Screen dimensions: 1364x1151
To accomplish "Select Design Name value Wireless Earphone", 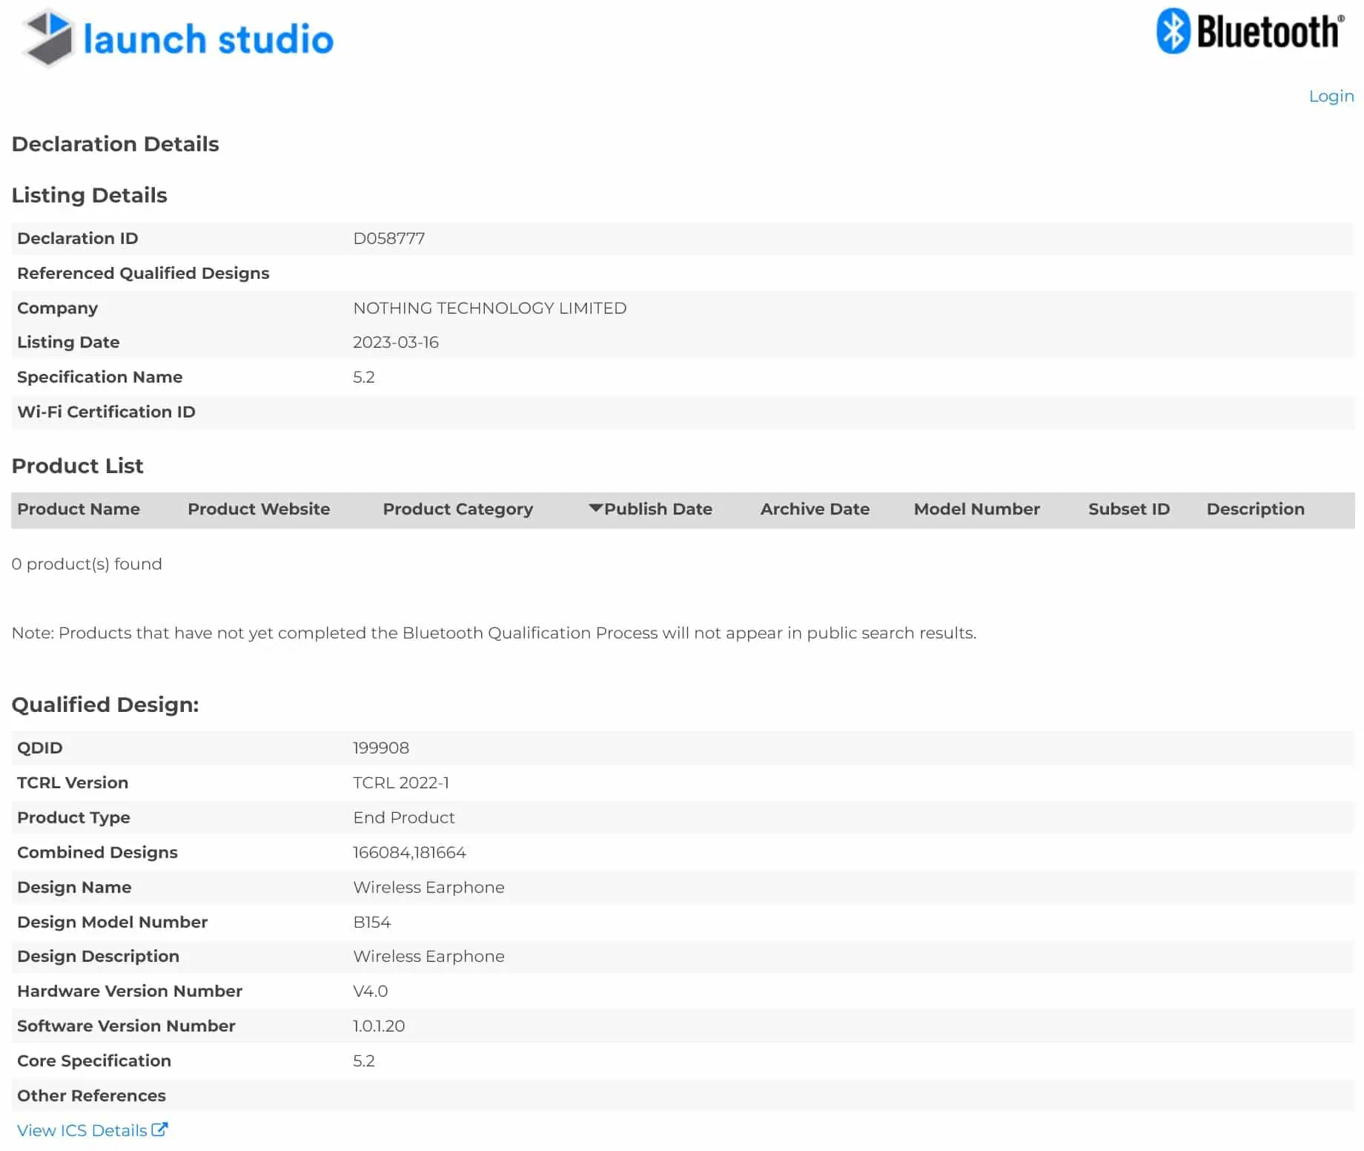I will click(428, 887).
